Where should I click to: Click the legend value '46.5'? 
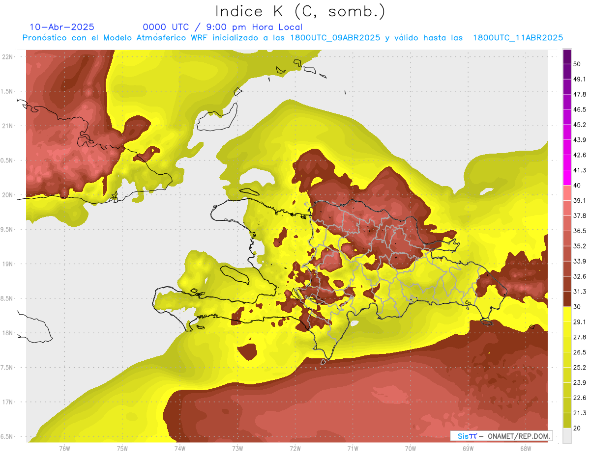pyautogui.click(x=580, y=109)
